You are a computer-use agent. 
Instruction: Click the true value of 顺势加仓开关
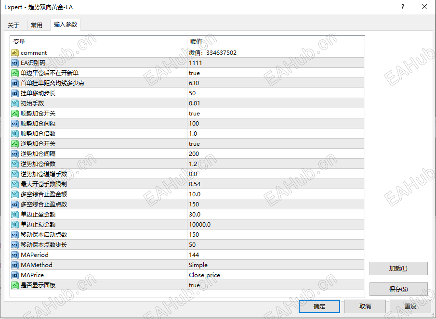194,113
